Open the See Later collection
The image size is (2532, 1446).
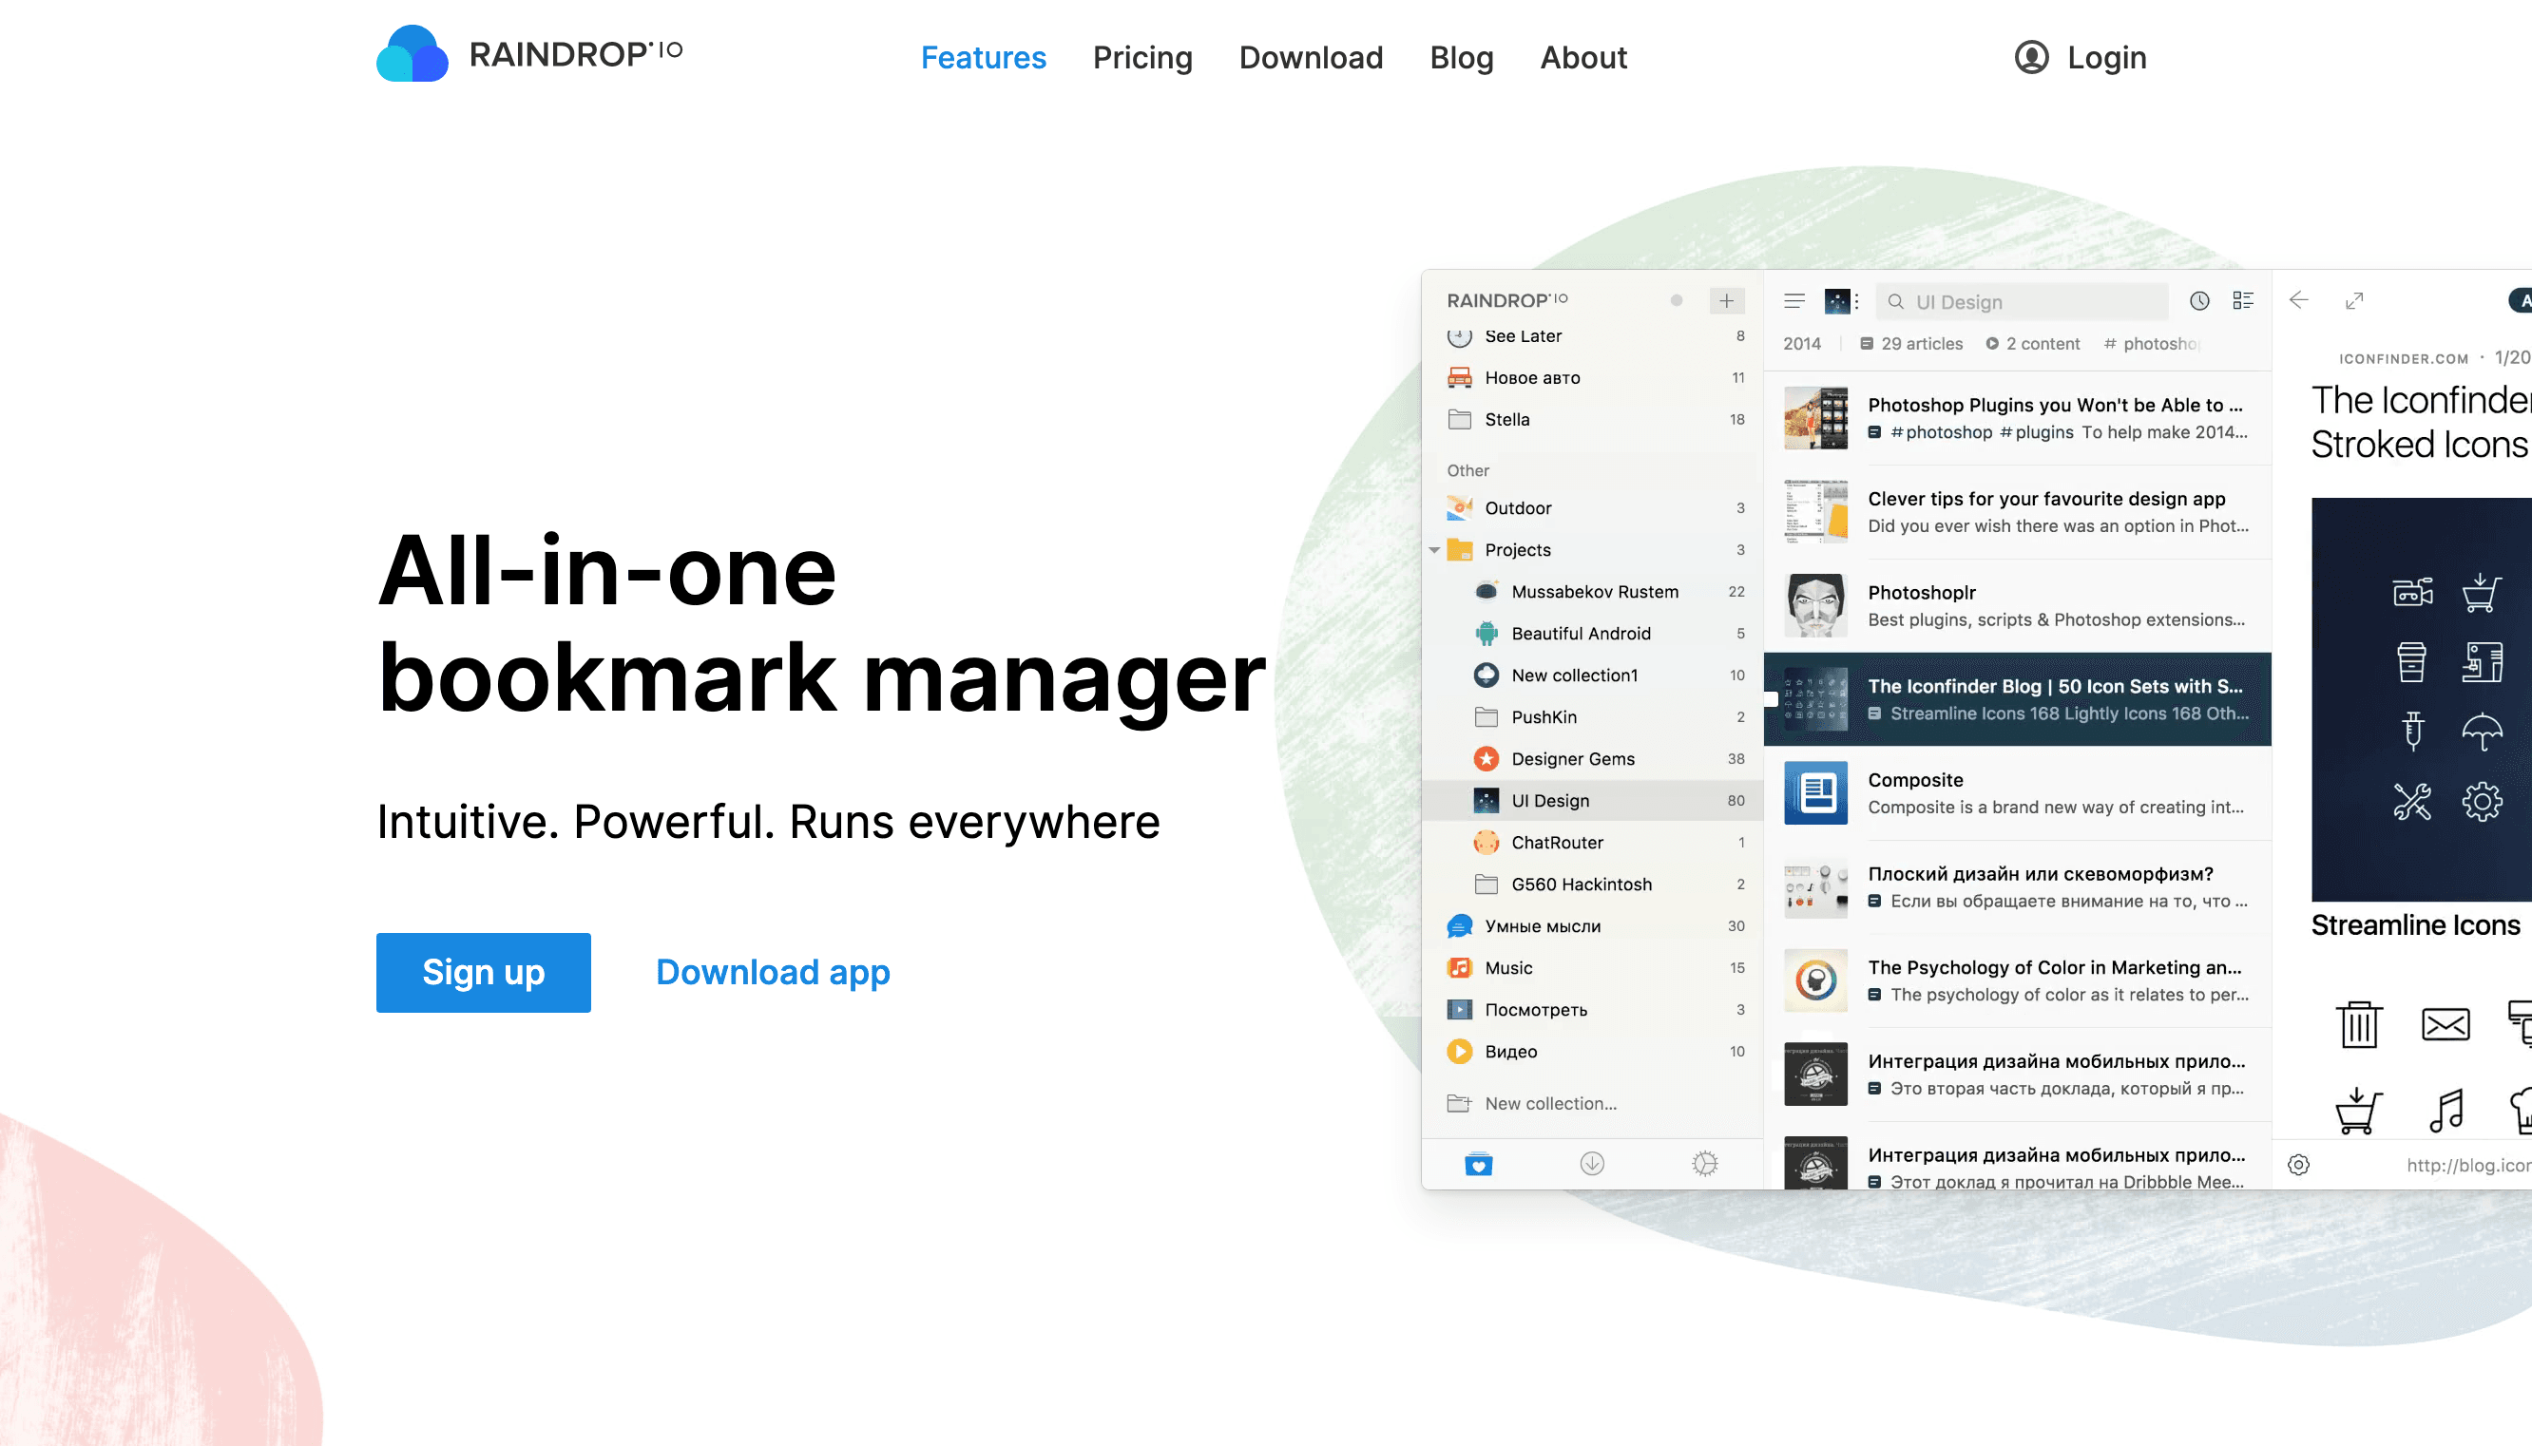click(1592, 335)
